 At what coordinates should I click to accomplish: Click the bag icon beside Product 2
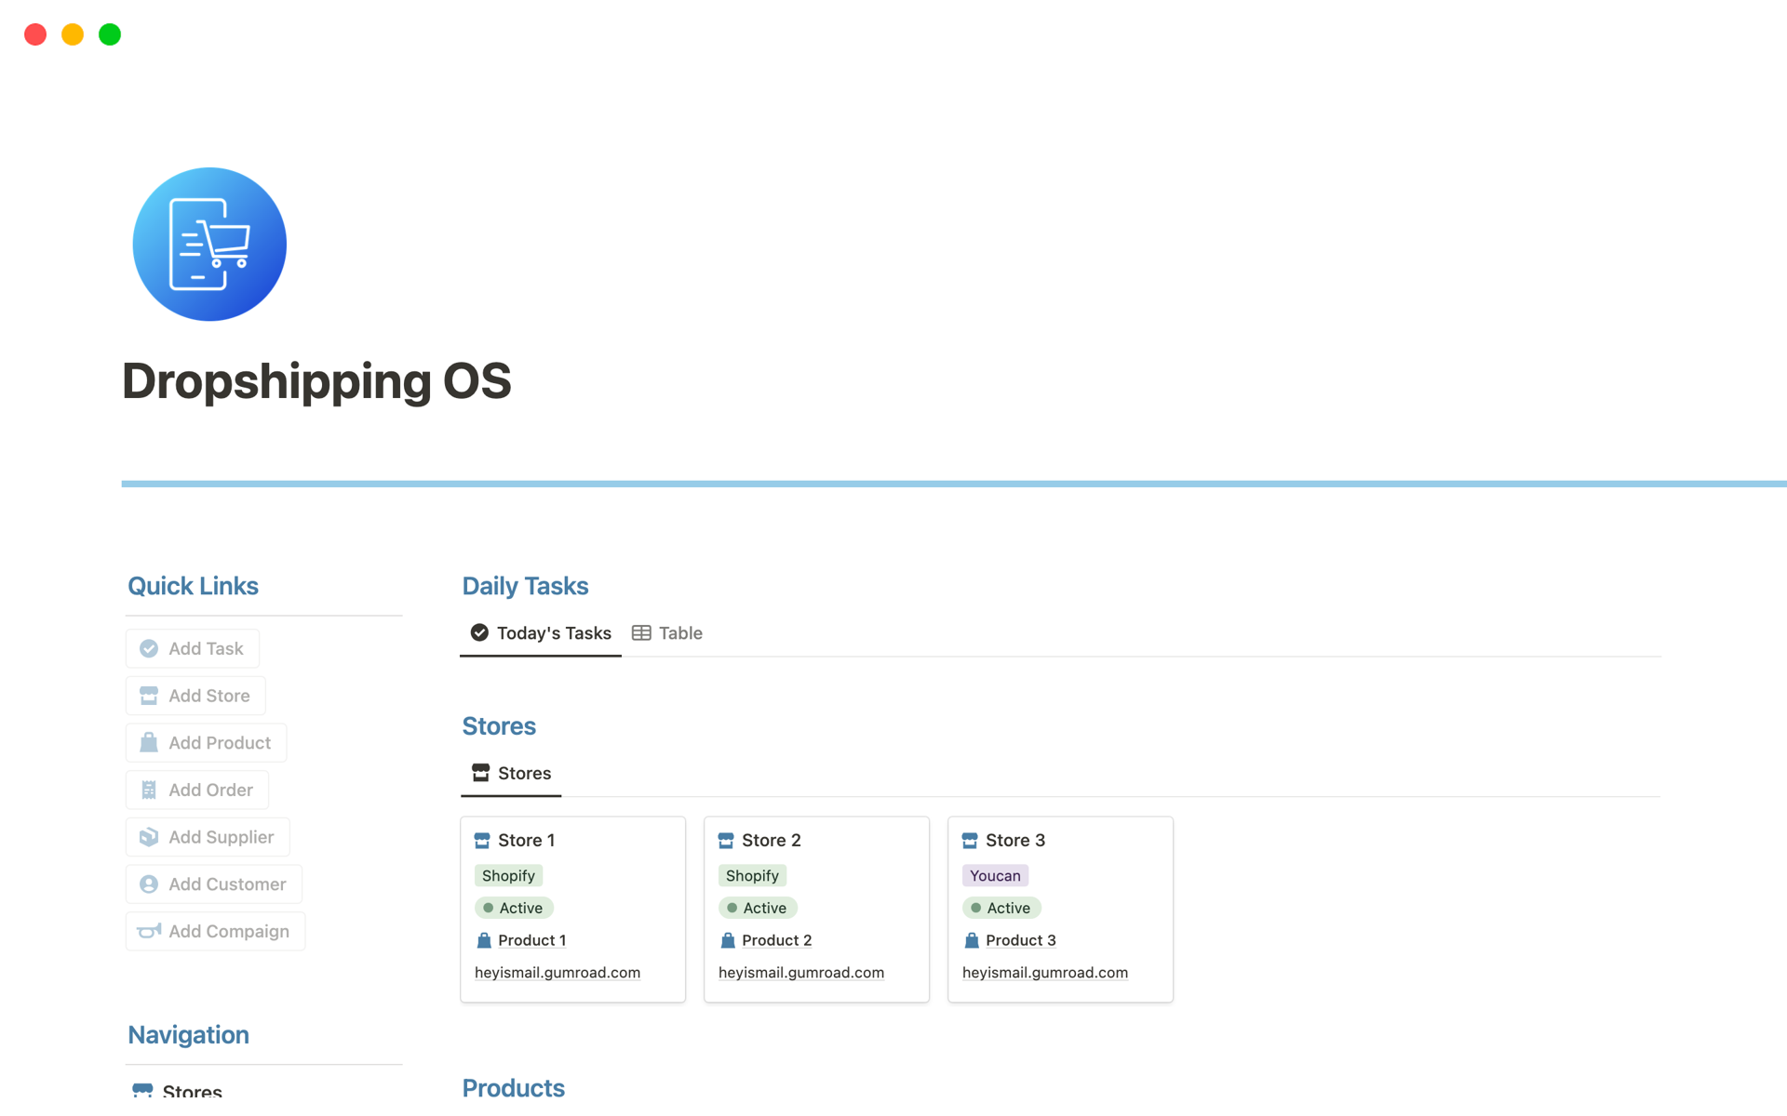728,940
